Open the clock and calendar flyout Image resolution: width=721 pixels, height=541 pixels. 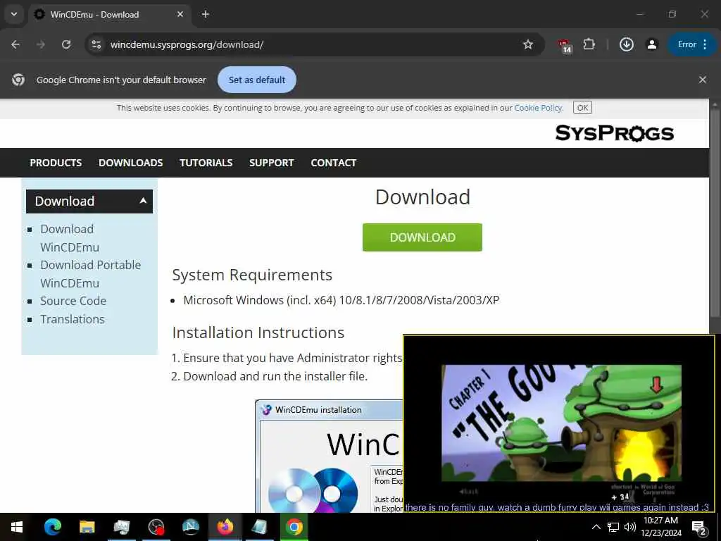coord(660,527)
